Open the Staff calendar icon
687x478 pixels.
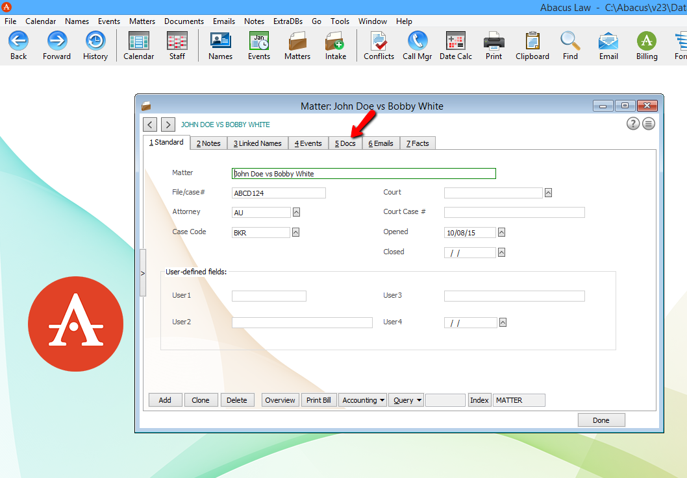(x=177, y=41)
